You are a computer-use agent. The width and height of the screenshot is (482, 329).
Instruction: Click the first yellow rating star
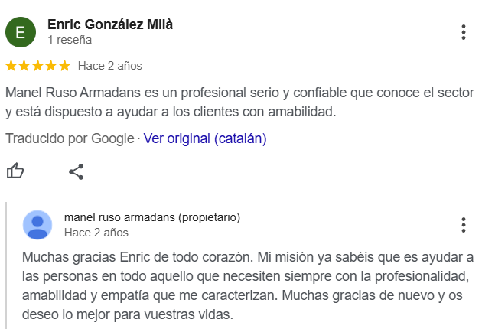11,66
